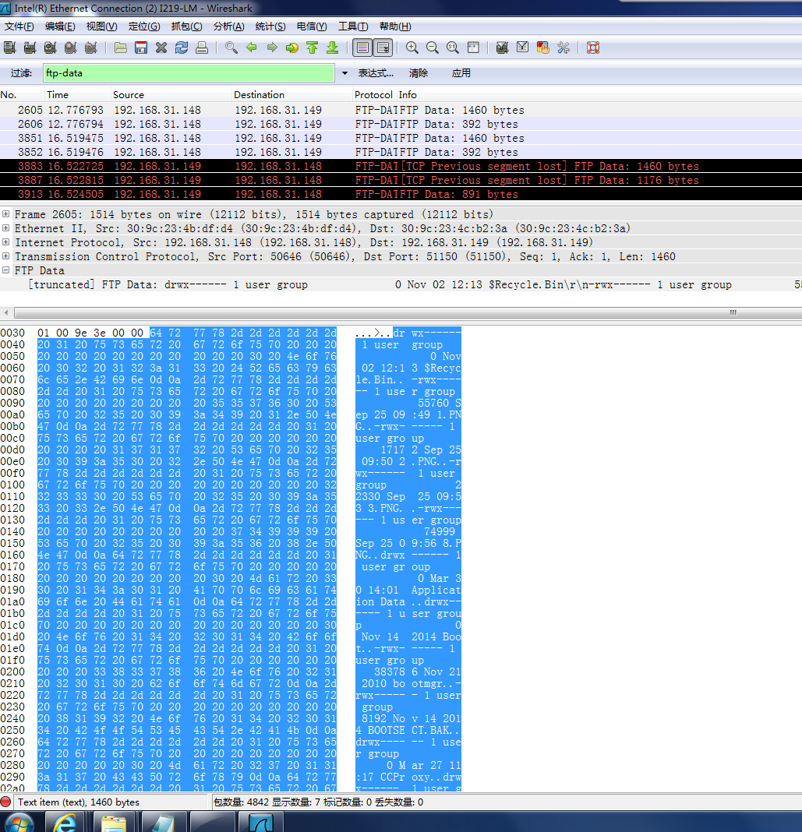This screenshot has height=832, width=802.
Task: Zoom in on packet text
Action: coord(412,48)
